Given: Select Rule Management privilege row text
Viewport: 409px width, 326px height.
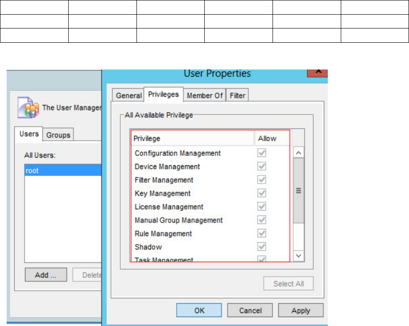Looking at the screenshot, I should (163, 233).
